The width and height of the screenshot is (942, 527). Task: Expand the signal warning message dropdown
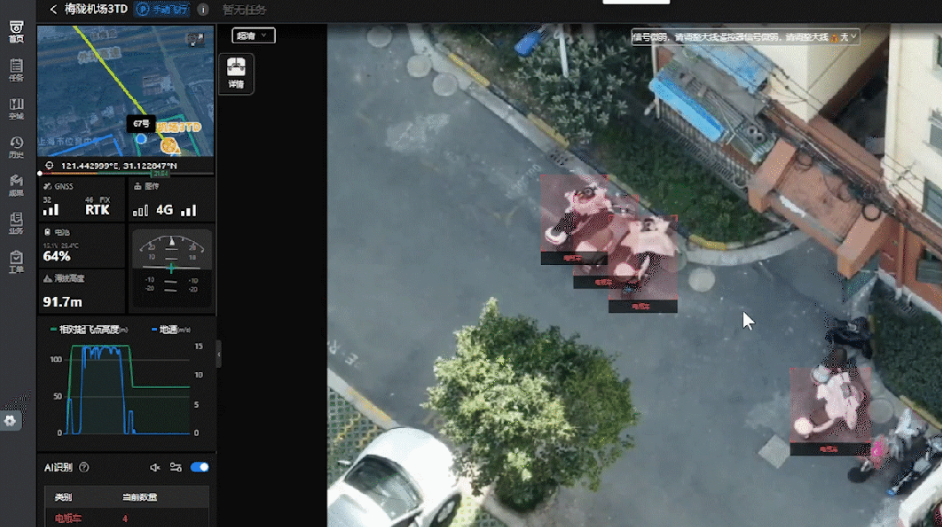tap(853, 37)
